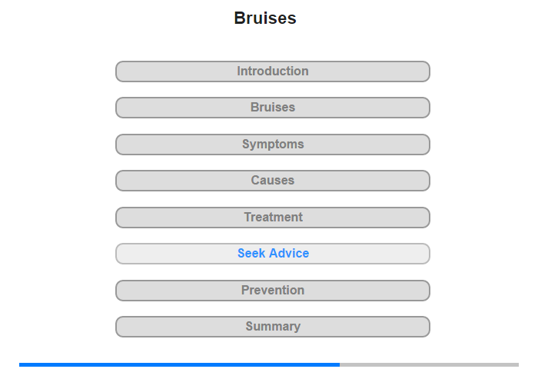This screenshot has width=538, height=369.
Task: Click the end of the blue progress indicator
Action: [339, 364]
